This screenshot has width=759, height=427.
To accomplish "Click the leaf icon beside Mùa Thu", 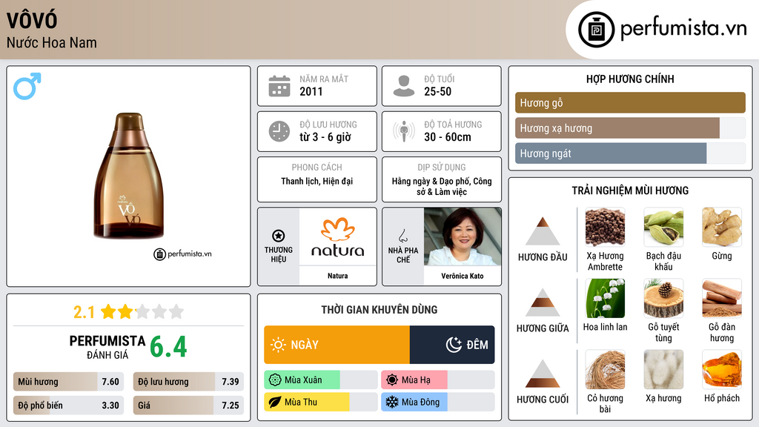I will point(275,403).
